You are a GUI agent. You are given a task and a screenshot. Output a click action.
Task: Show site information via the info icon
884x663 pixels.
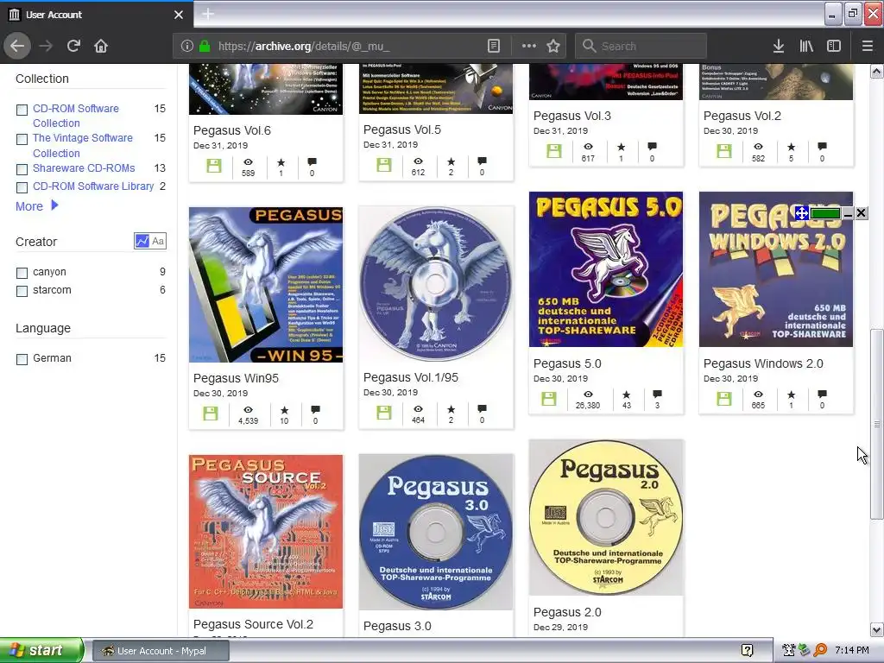coord(186,46)
